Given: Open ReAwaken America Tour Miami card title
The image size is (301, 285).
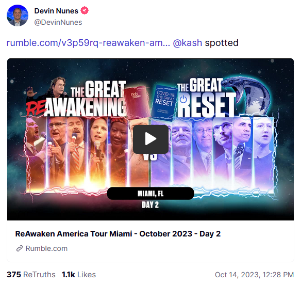Looking at the screenshot, I should 118,234.
